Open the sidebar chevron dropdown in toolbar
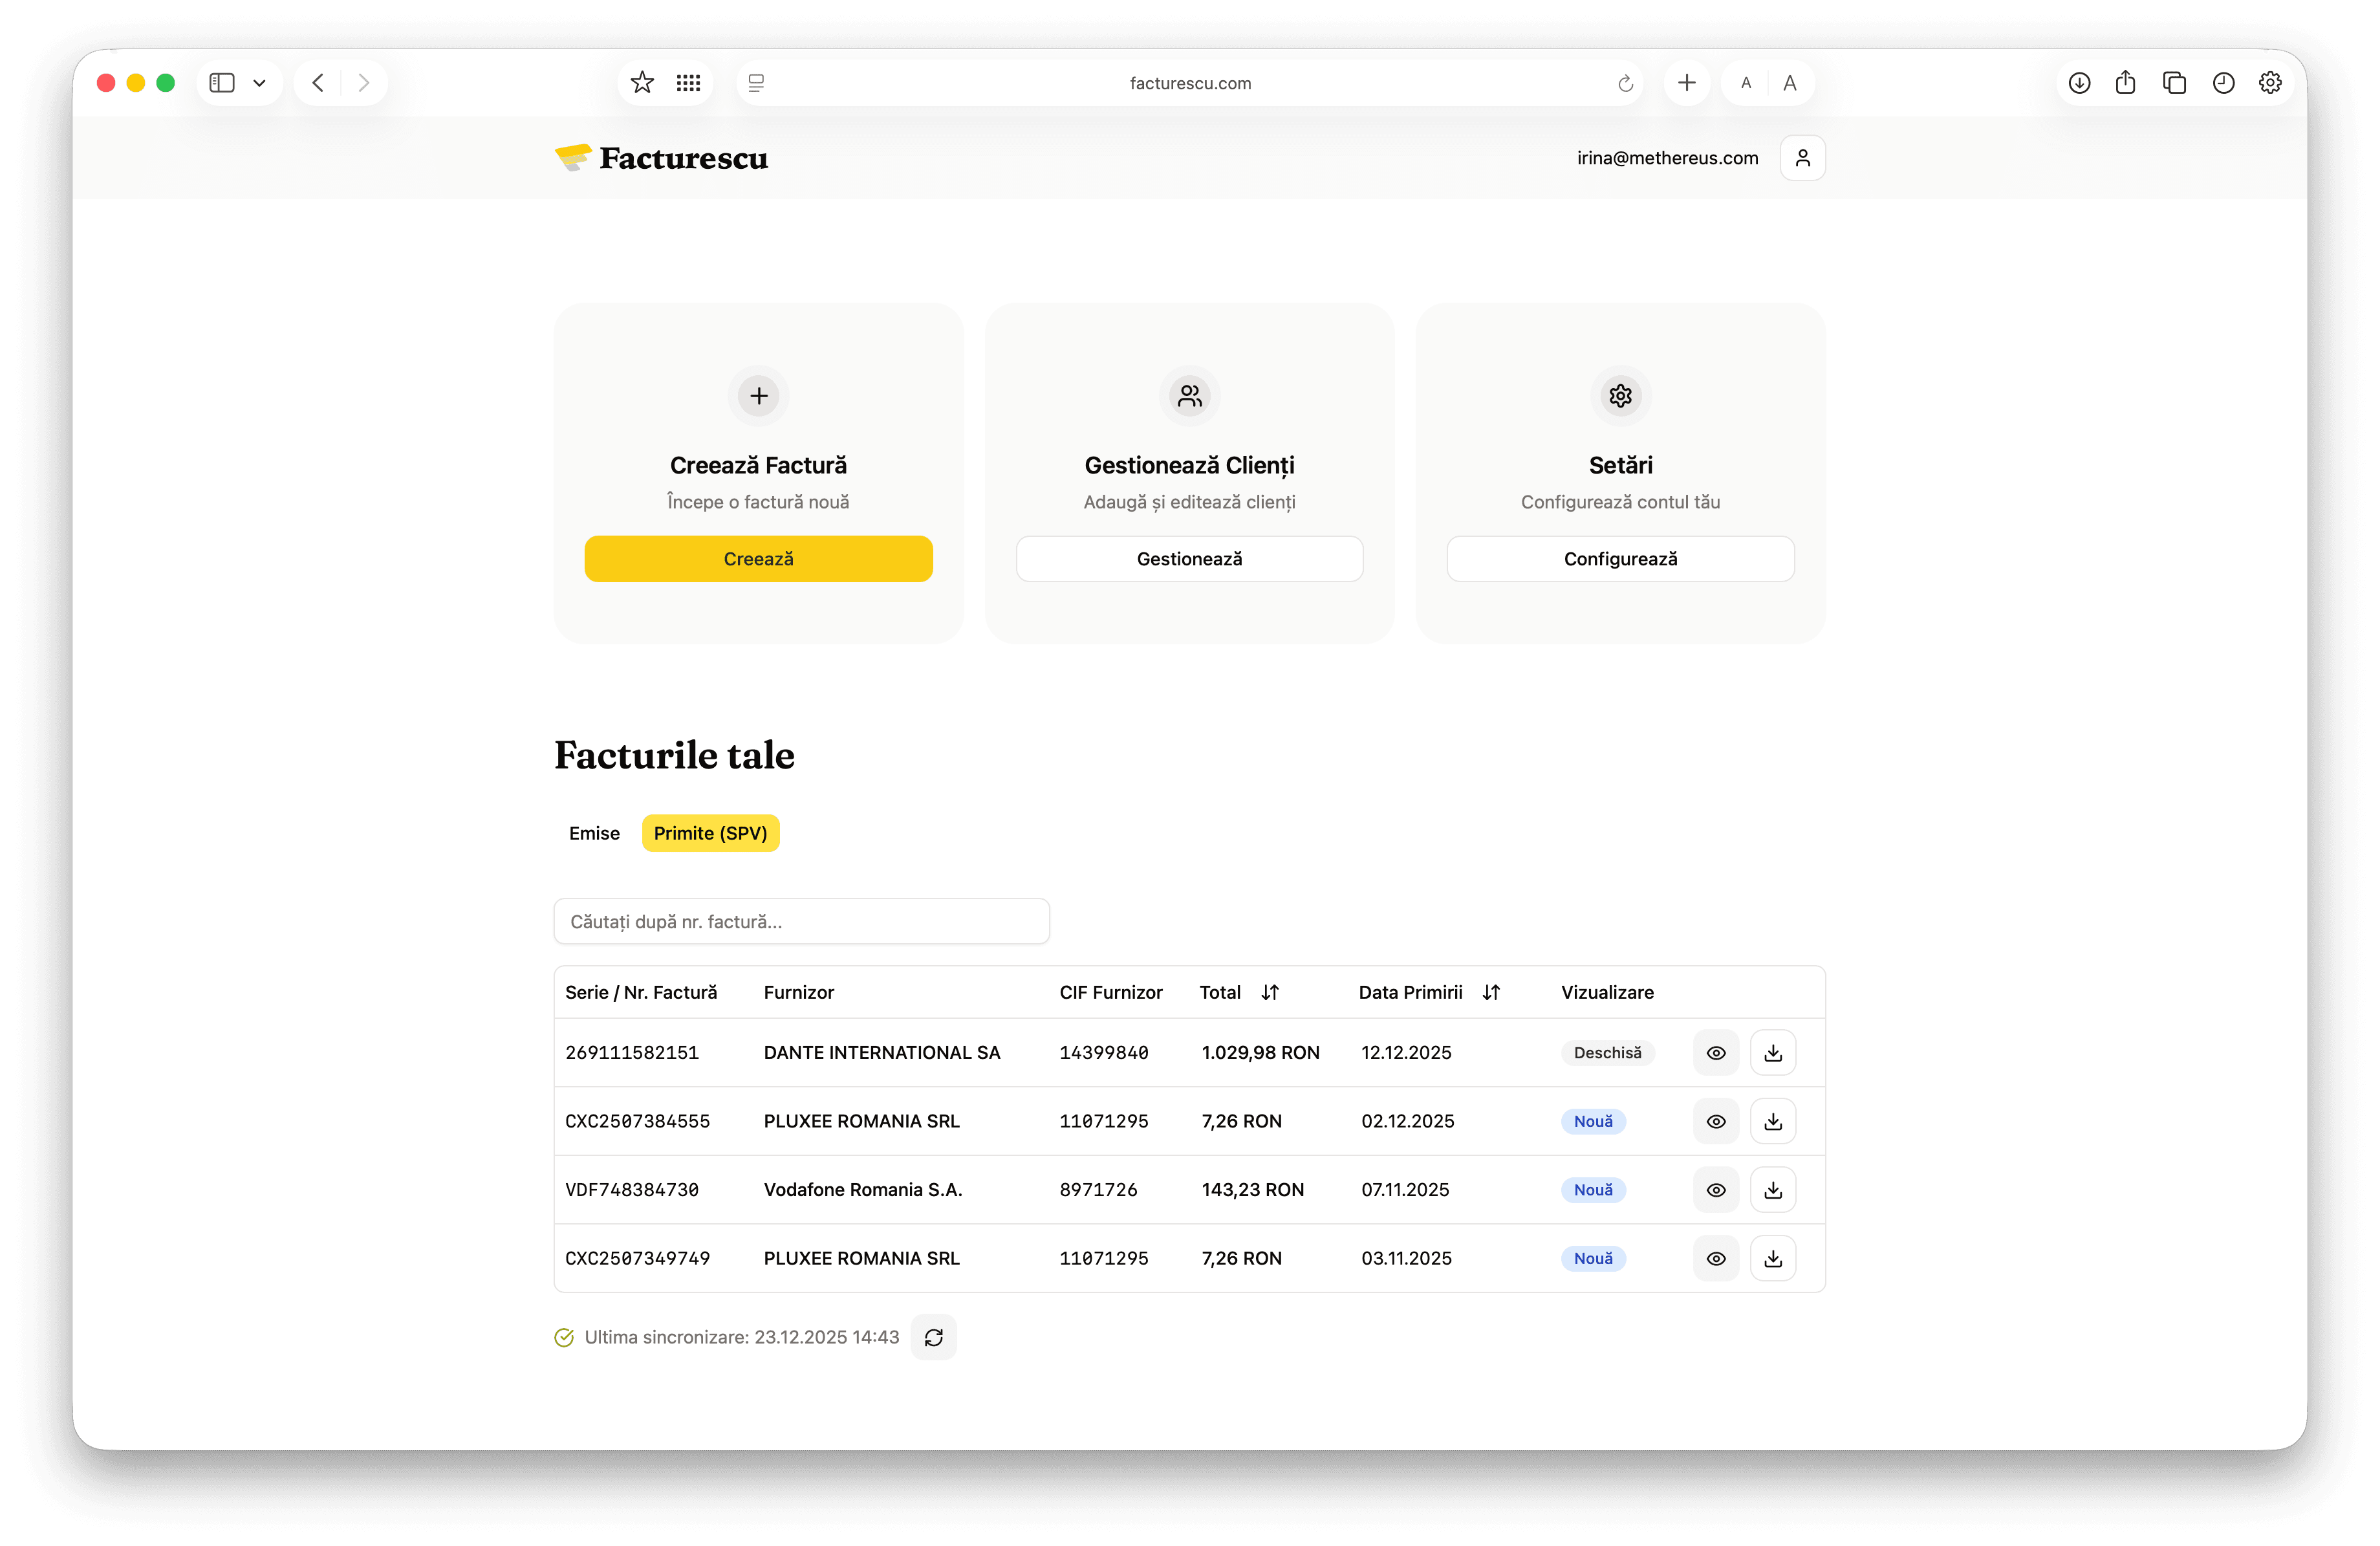The height and width of the screenshot is (1546, 2380). [260, 83]
